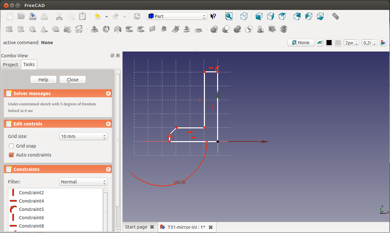Viewport: 390px width, 233px height.
Task: Open the Part workbench dropdown
Action: tap(177, 16)
